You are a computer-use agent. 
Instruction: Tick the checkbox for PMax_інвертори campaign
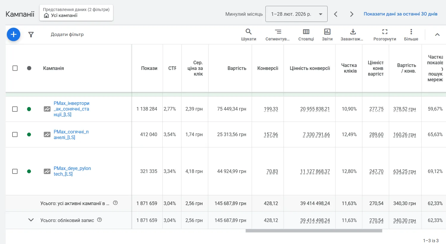point(15,109)
